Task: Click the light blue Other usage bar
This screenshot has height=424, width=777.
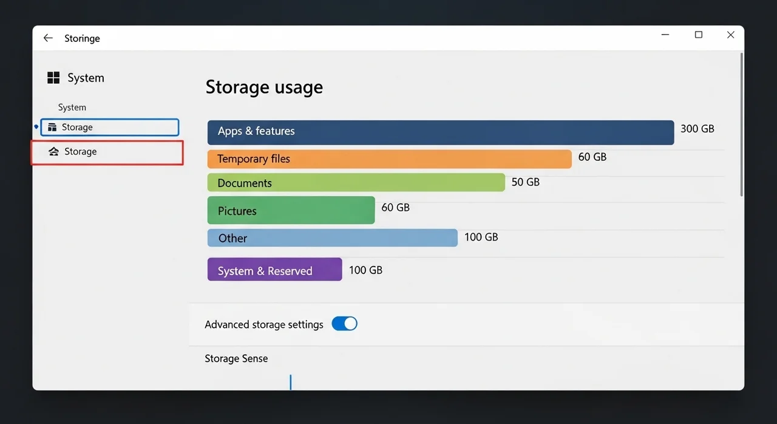Action: point(332,238)
